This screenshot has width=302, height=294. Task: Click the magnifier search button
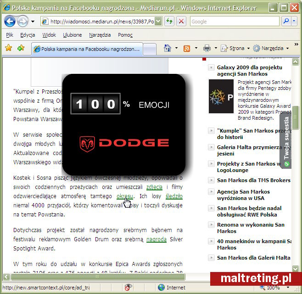[286, 21]
